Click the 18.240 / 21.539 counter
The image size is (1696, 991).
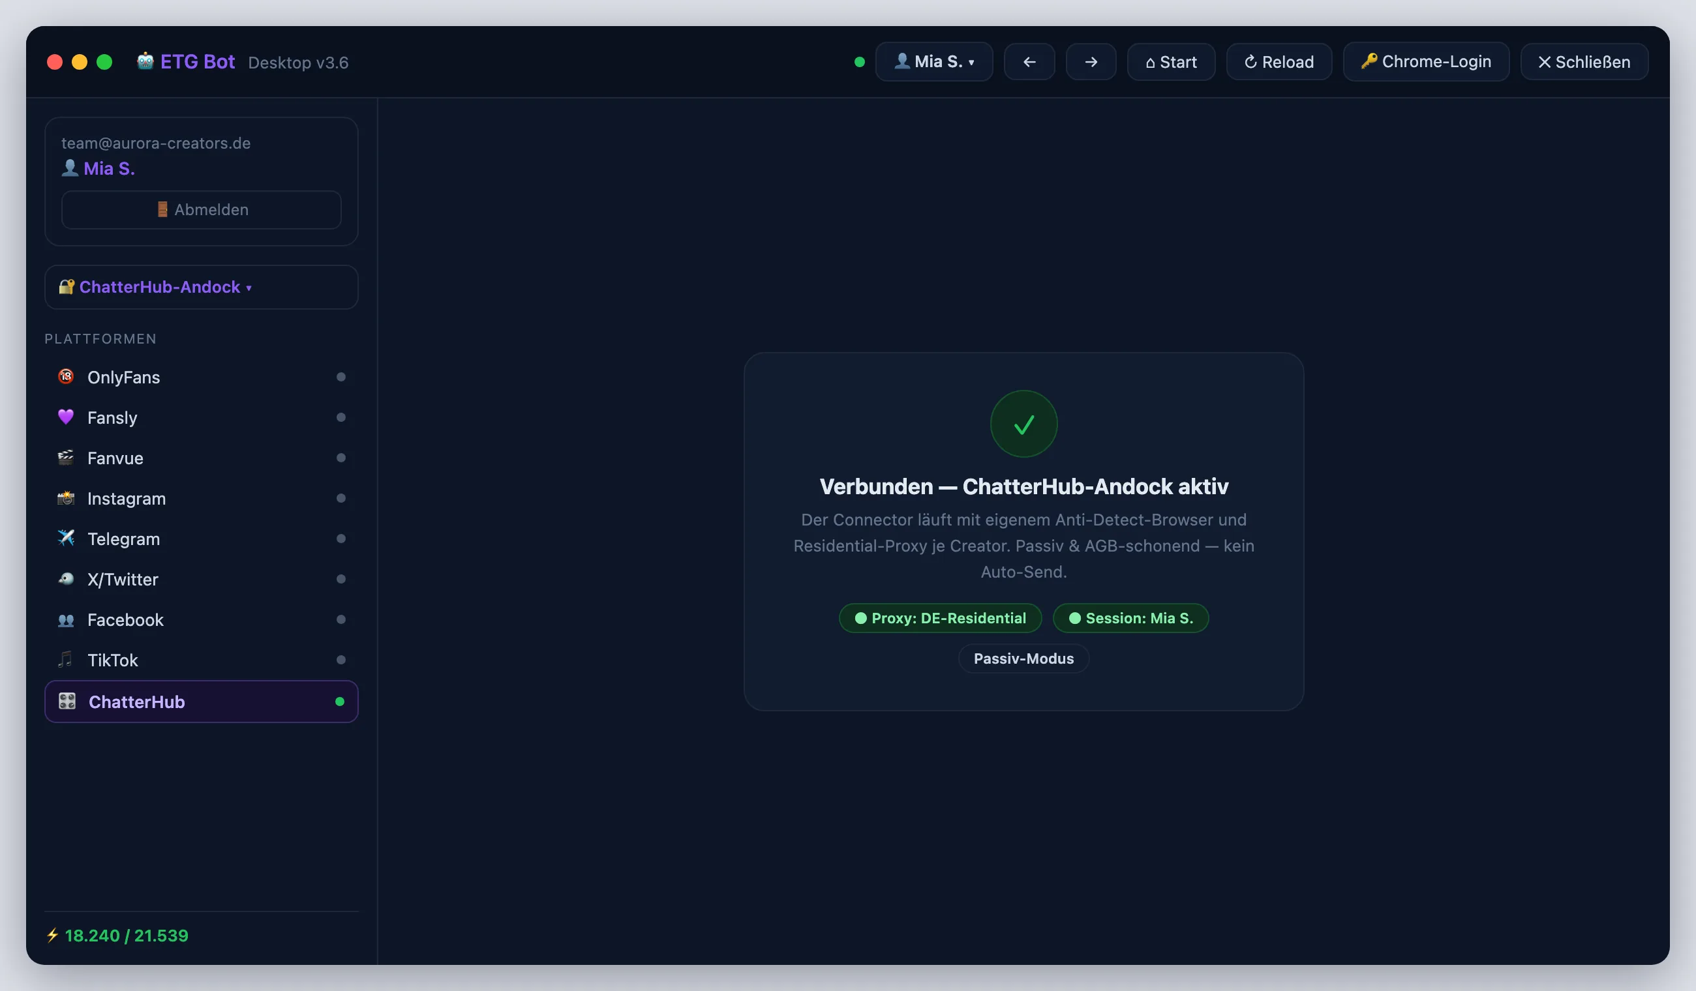(127, 936)
